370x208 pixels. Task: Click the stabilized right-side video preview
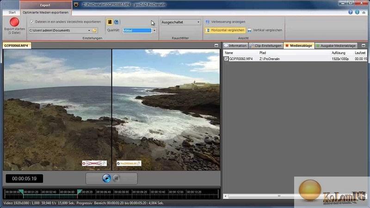pyautogui.click(x=166, y=110)
